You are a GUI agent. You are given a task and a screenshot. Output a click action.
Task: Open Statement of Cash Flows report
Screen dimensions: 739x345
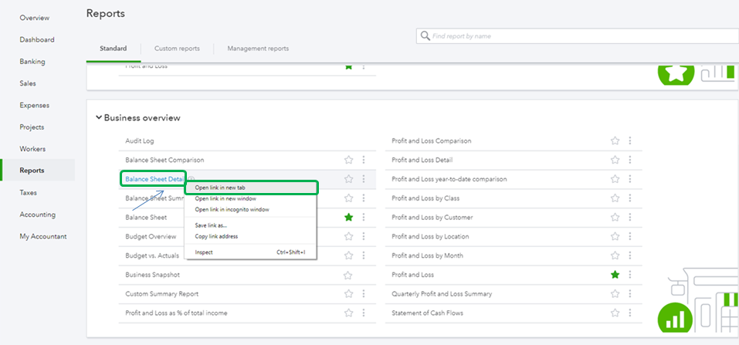(428, 313)
